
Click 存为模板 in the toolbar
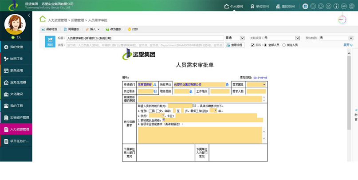pos(114,29)
